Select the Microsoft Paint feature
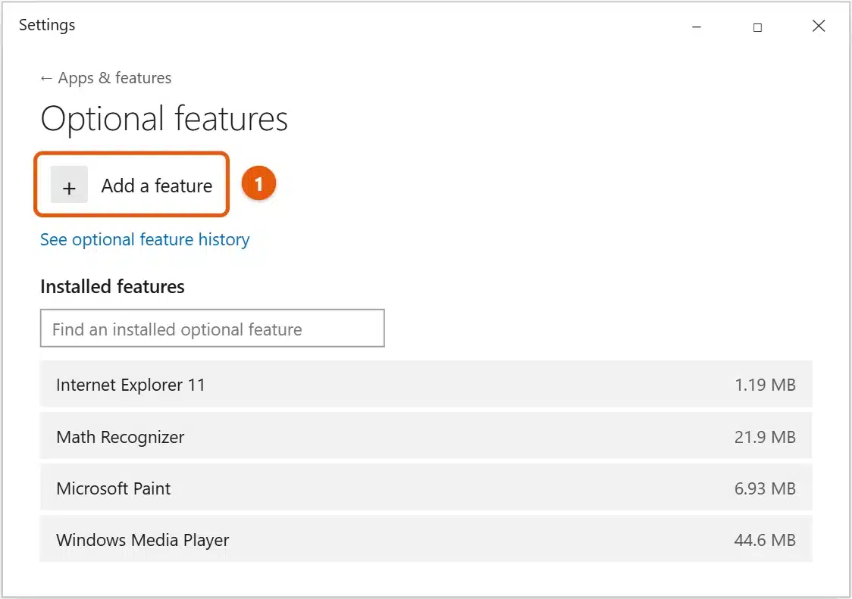The height and width of the screenshot is (599, 852). pos(426,488)
